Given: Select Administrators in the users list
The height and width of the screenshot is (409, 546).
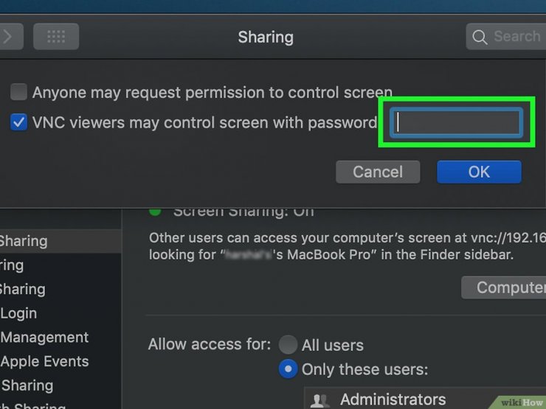Looking at the screenshot, I should tap(393, 400).
